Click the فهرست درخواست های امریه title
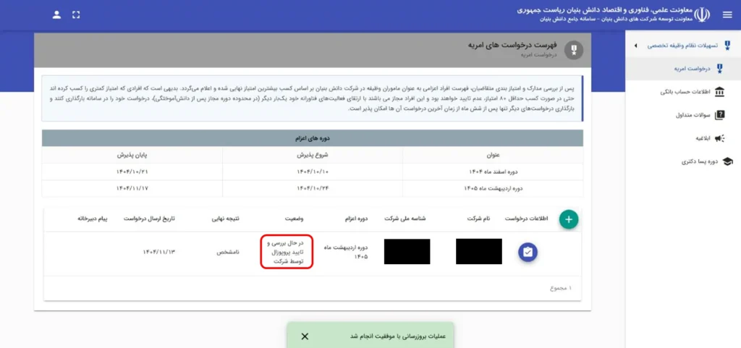Viewport: 741px width, 348px height. (x=512, y=46)
